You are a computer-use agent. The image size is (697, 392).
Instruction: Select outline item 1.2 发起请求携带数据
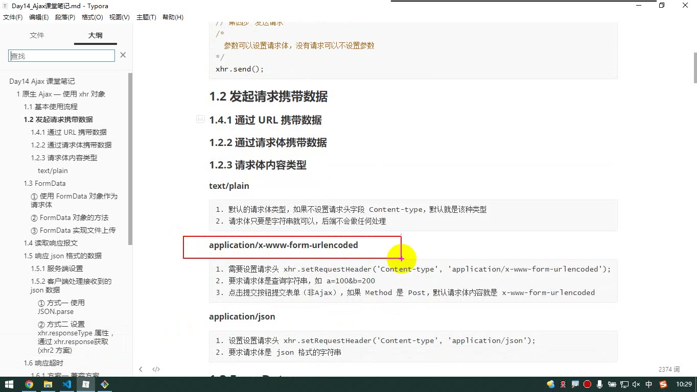coord(58,119)
